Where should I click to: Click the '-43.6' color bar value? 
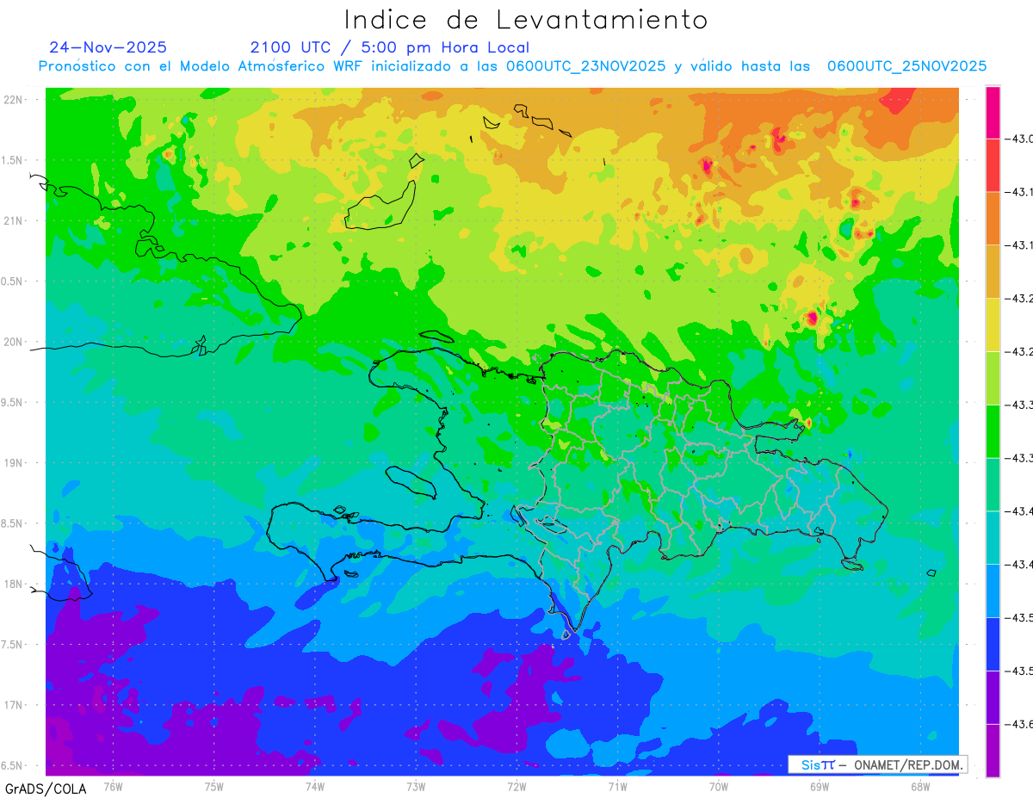click(x=1019, y=724)
